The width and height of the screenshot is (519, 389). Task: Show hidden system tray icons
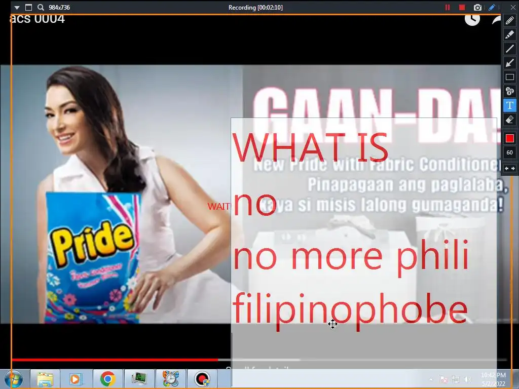pos(431,379)
